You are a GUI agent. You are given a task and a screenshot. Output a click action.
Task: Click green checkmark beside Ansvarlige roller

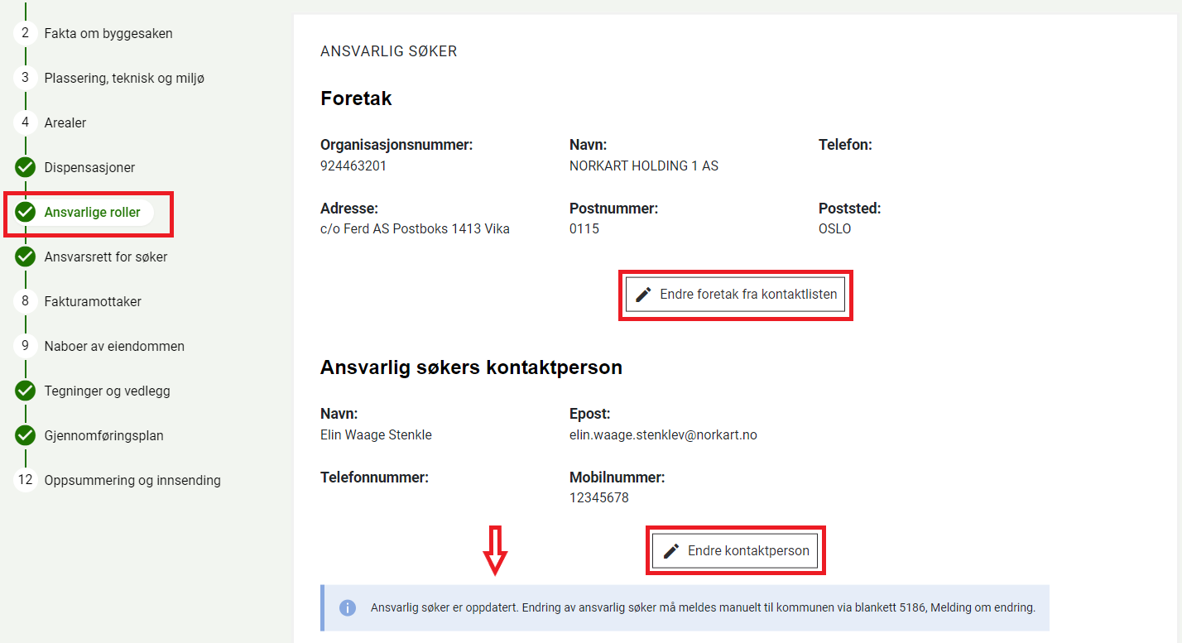[25, 212]
